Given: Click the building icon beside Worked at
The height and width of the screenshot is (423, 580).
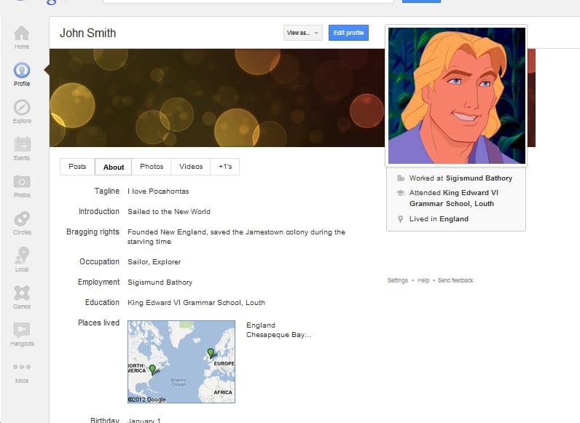Looking at the screenshot, I should point(400,178).
